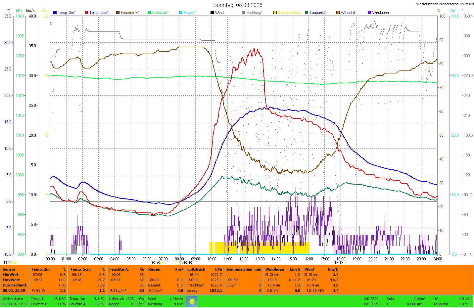Click the purple Windböen legend square
Viewport: 474px width, 308px height.
(369, 13)
